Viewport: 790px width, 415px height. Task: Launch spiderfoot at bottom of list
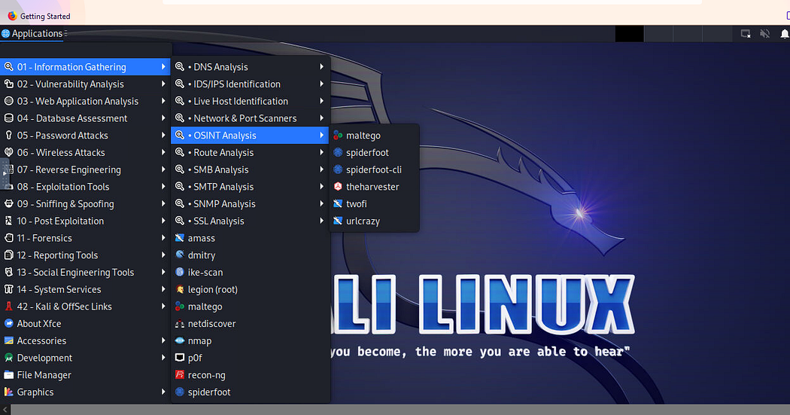251,392
